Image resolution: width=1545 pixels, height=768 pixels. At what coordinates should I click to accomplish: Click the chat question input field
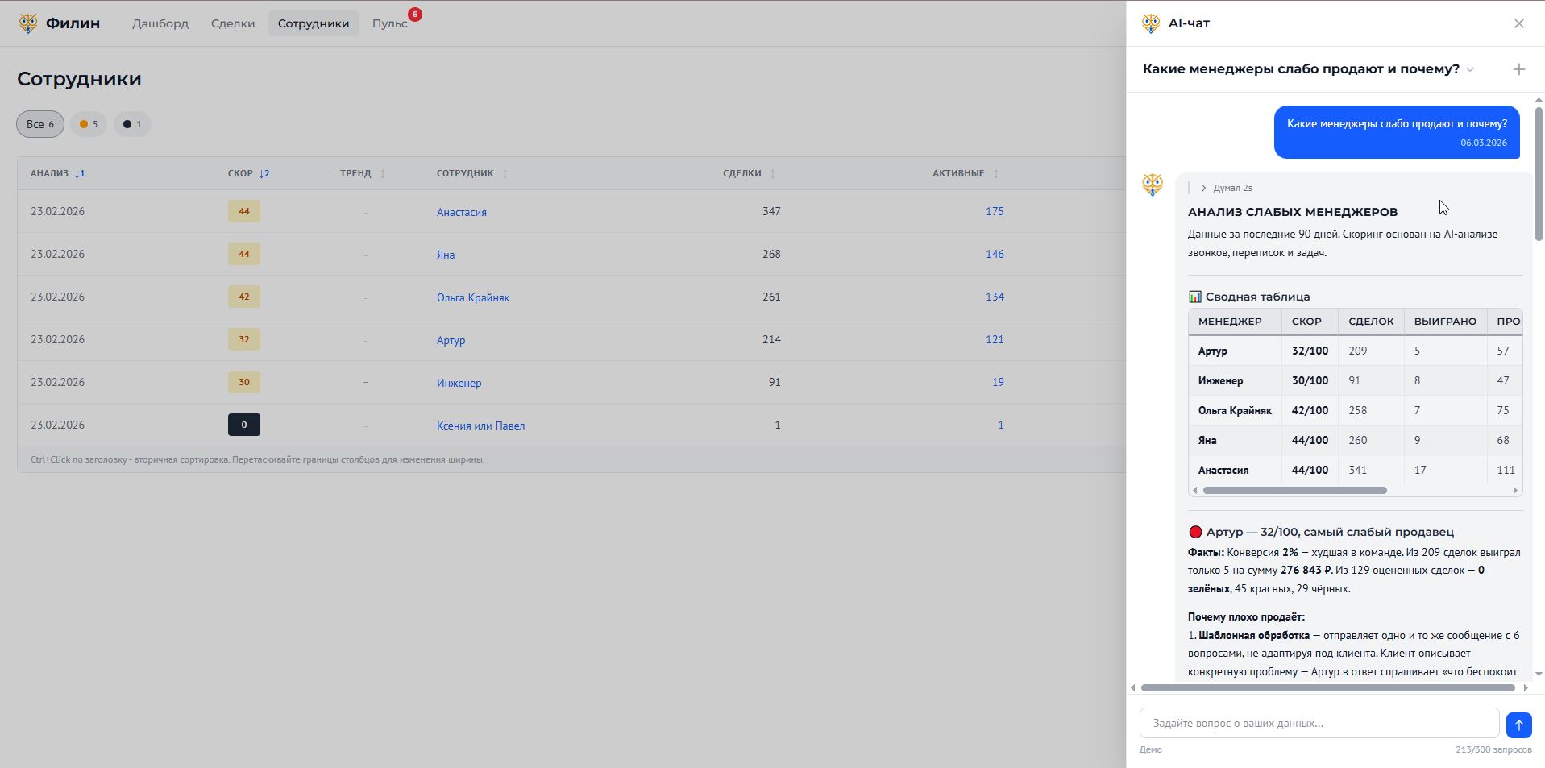(1319, 723)
